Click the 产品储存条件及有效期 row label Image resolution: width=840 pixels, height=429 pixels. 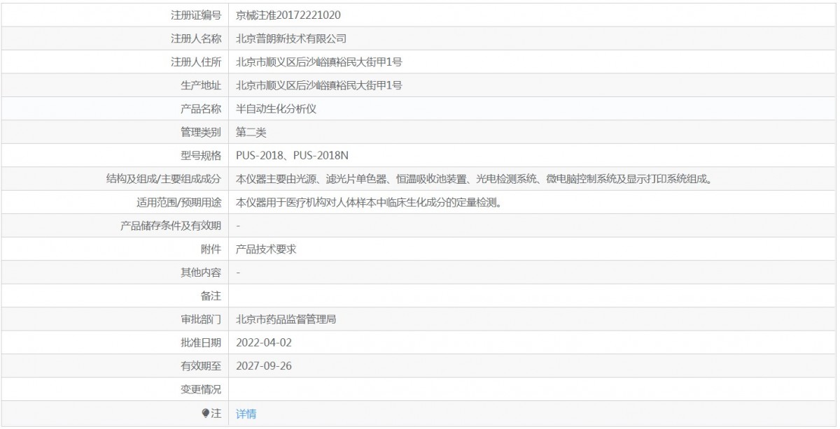[x=171, y=226]
